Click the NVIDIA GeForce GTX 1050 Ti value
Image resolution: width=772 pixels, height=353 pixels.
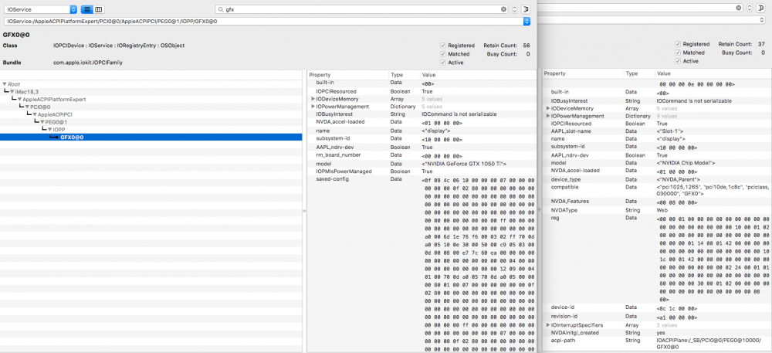(x=464, y=164)
